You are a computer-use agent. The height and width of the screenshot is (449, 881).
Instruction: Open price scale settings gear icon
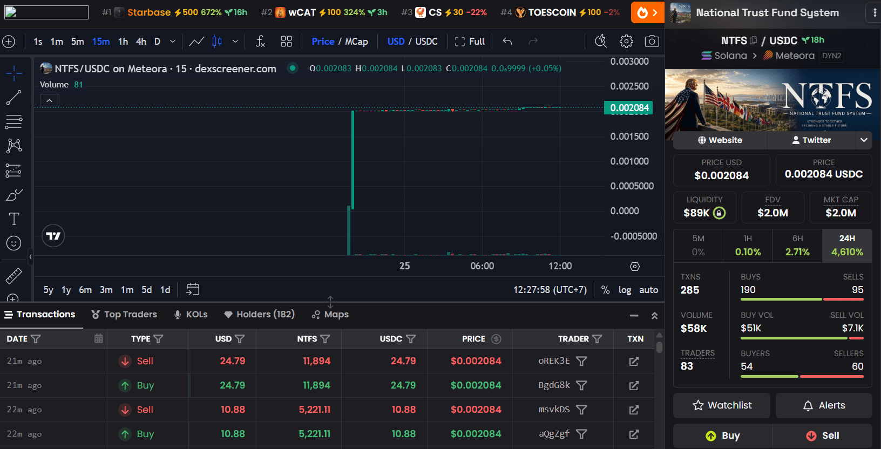[635, 267]
